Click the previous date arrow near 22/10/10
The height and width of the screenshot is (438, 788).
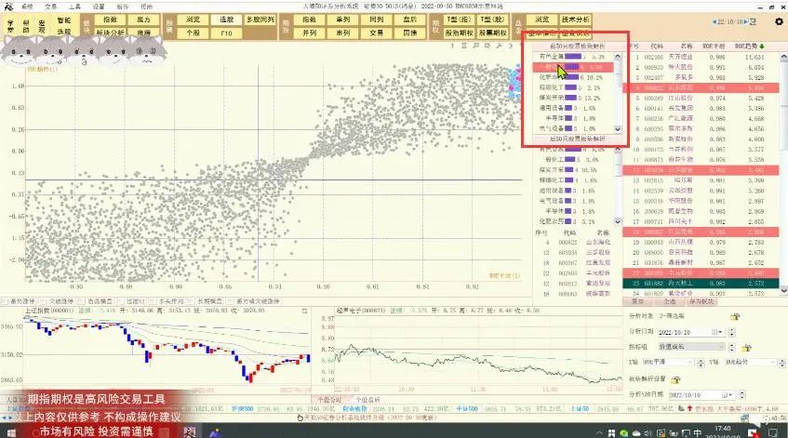coord(715,22)
